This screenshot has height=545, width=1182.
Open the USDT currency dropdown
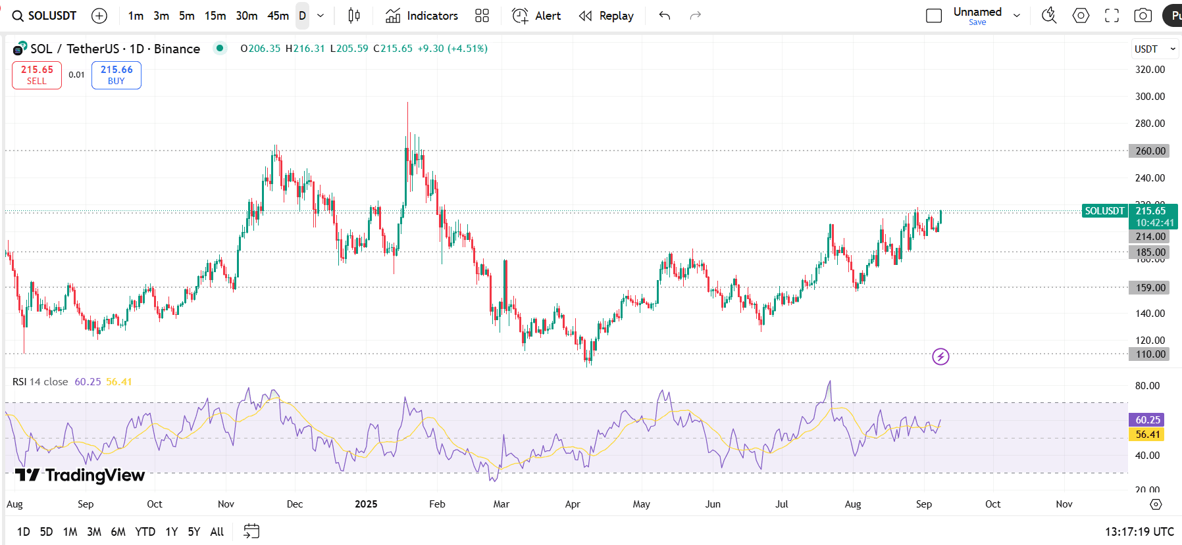click(x=1154, y=49)
